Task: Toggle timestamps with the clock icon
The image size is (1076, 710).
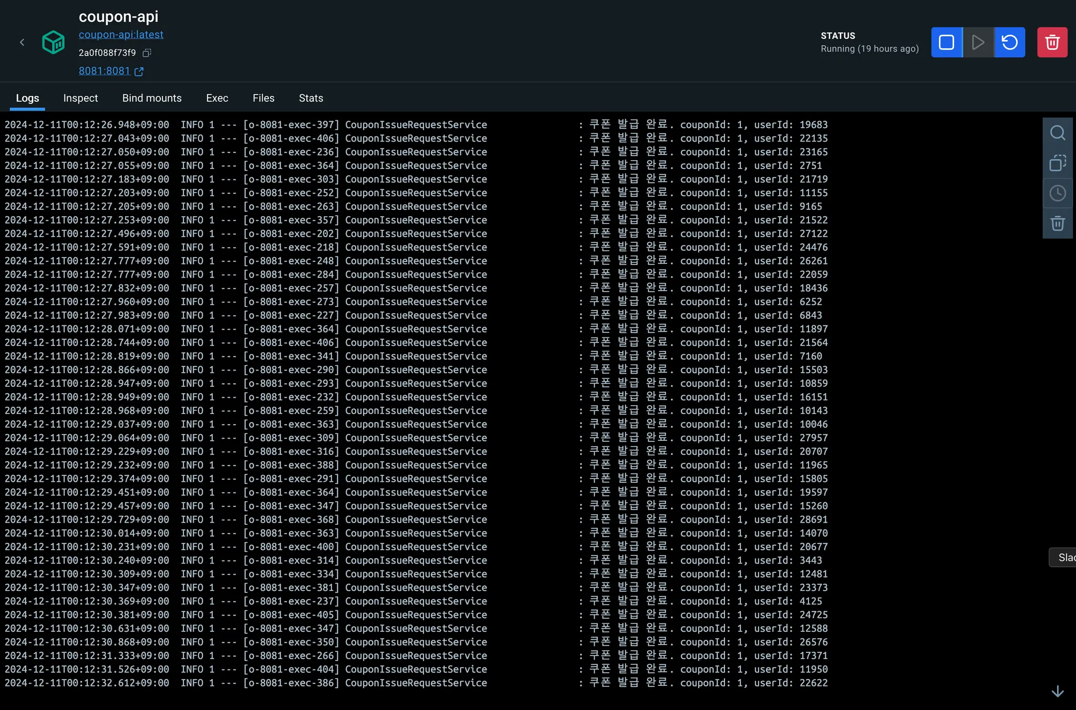Action: pyautogui.click(x=1057, y=193)
